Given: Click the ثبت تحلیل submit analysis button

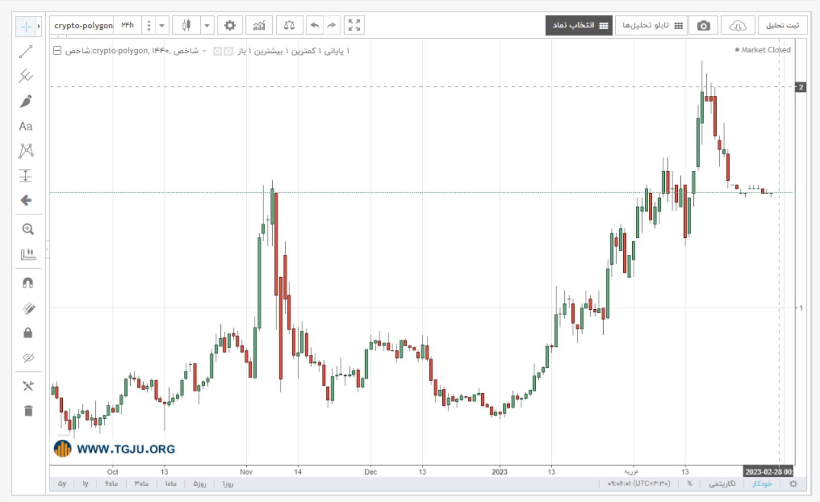Looking at the screenshot, I should (x=782, y=26).
